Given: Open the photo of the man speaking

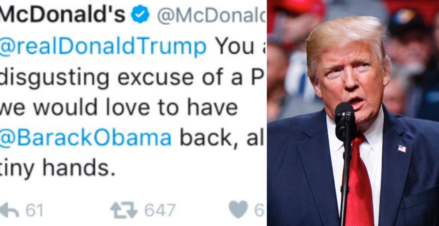Looking at the screenshot, I should coord(353,113).
